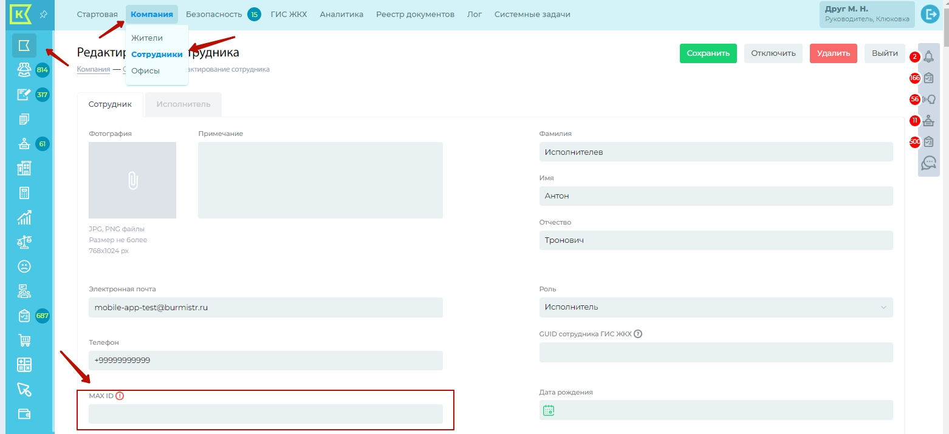The width and height of the screenshot is (949, 434).
Task: Click the Отключить button
Action: [x=773, y=53]
